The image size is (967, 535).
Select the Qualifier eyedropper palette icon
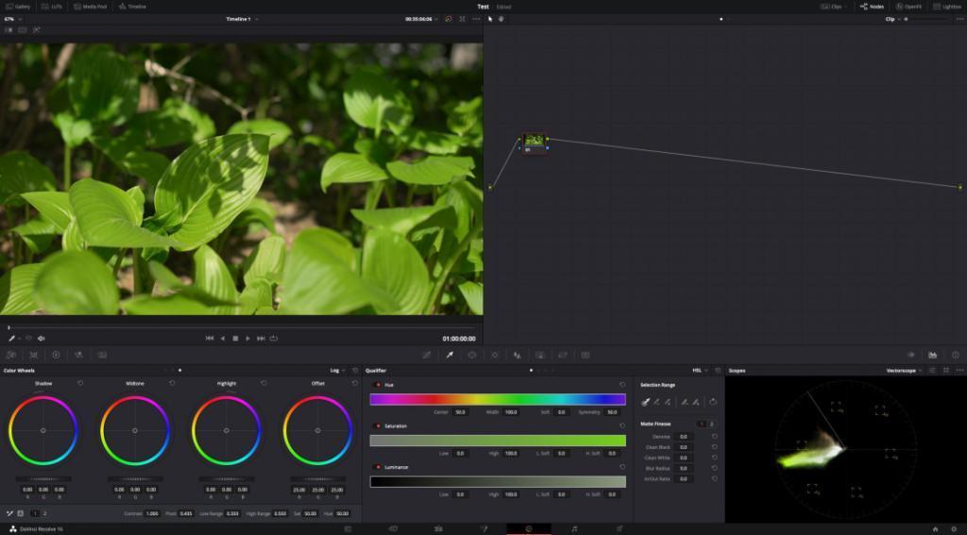tap(450, 355)
